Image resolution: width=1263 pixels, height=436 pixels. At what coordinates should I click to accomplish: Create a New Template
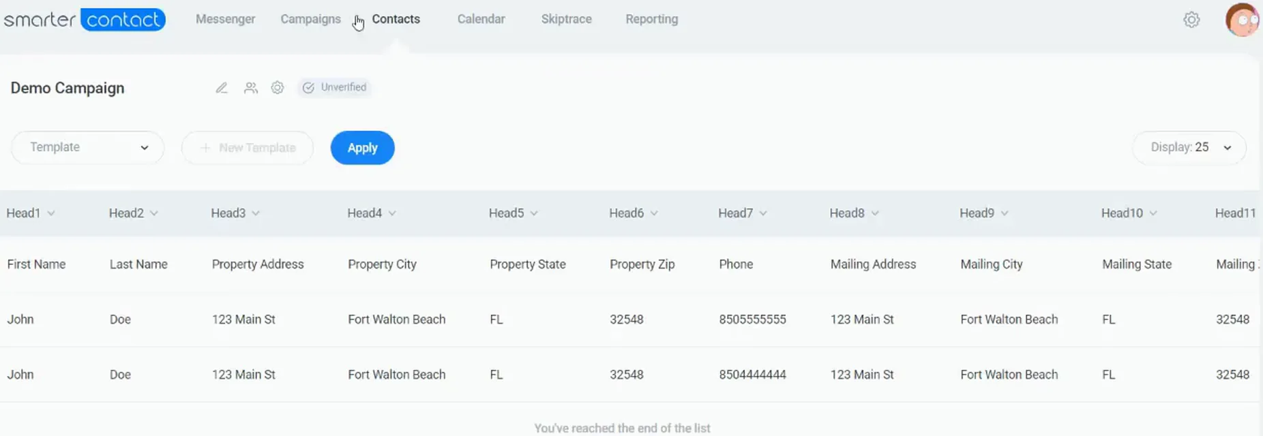click(247, 148)
